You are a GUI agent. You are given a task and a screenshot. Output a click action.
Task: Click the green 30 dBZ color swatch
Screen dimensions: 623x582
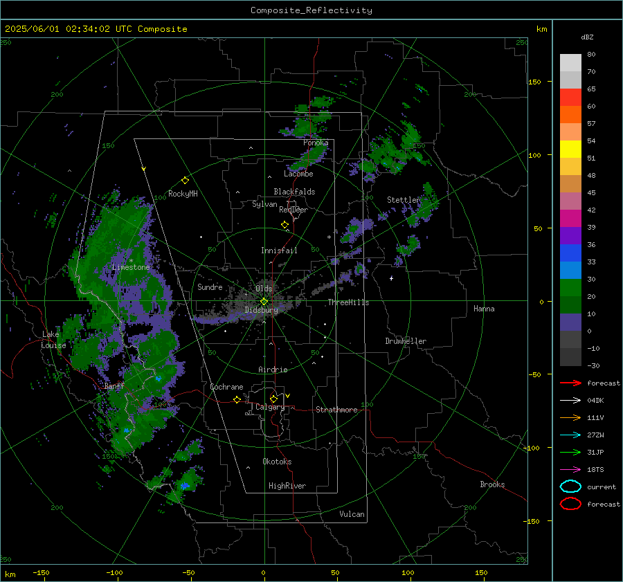coord(570,287)
